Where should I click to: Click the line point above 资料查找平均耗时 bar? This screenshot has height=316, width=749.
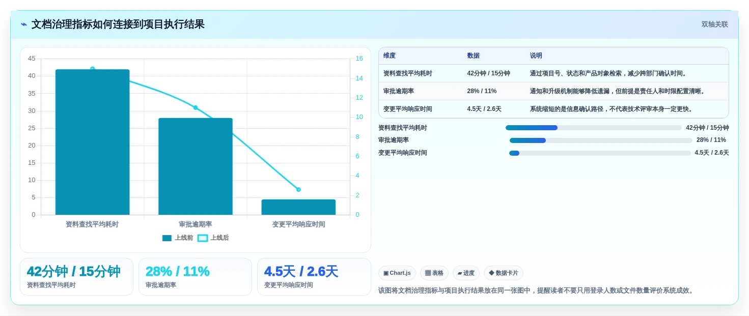coord(92,68)
